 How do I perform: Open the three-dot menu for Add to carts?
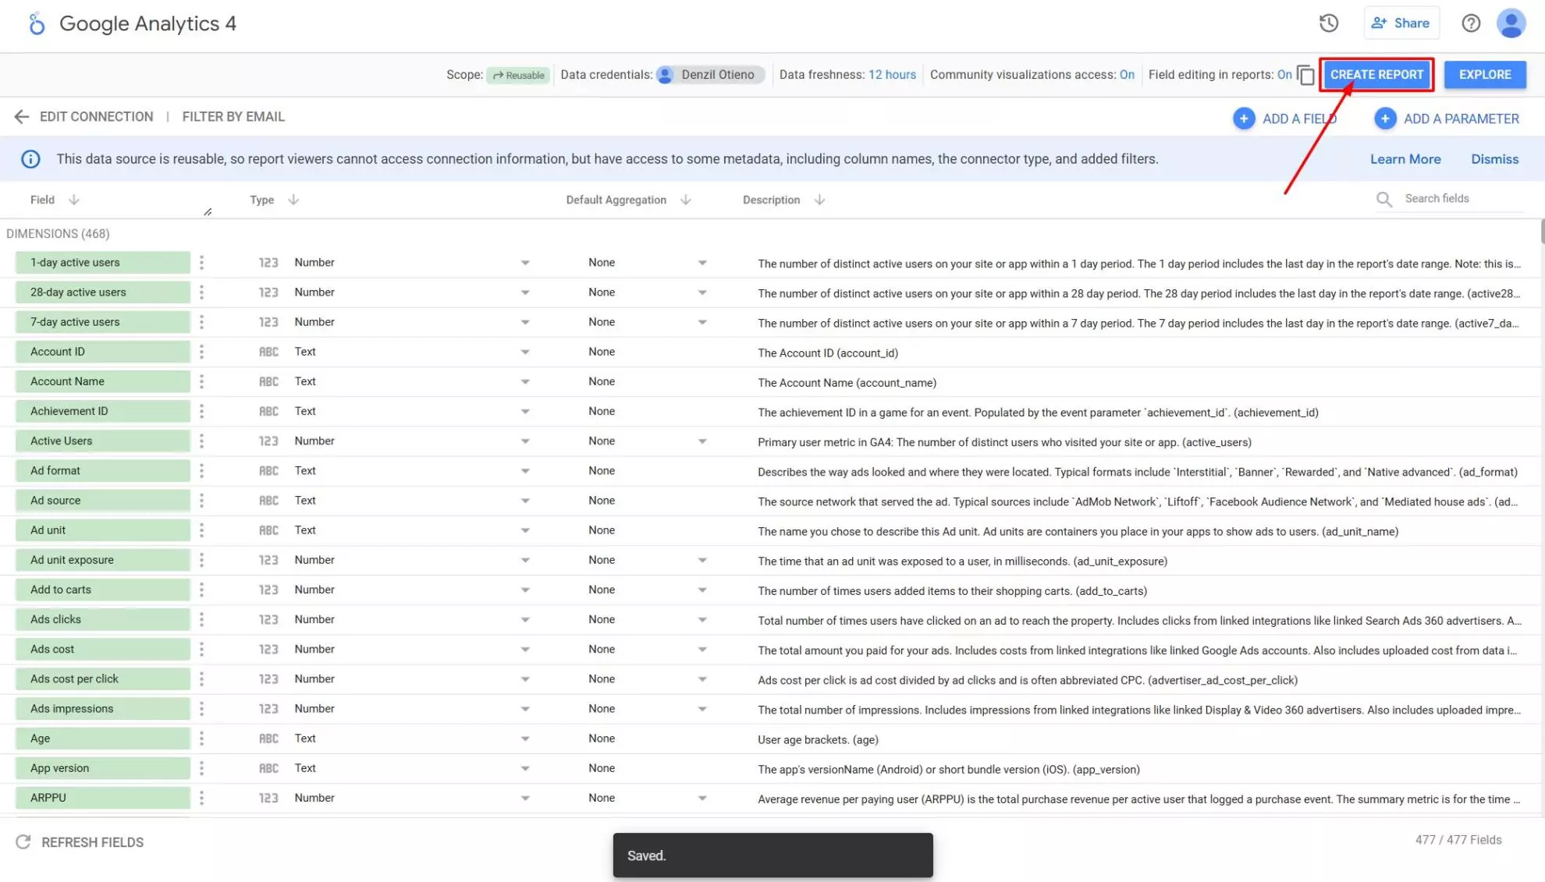click(201, 590)
